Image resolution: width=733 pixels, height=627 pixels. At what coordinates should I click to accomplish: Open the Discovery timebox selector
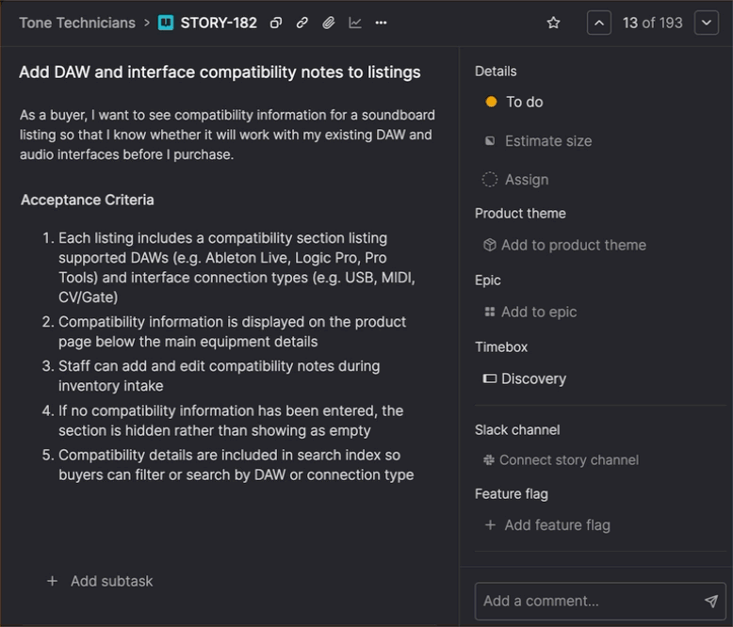click(x=525, y=378)
